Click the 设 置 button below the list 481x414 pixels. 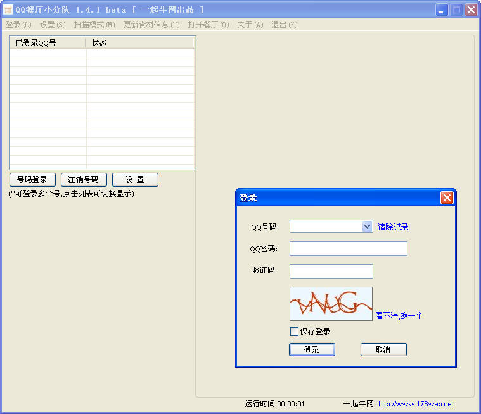pyautogui.click(x=135, y=180)
